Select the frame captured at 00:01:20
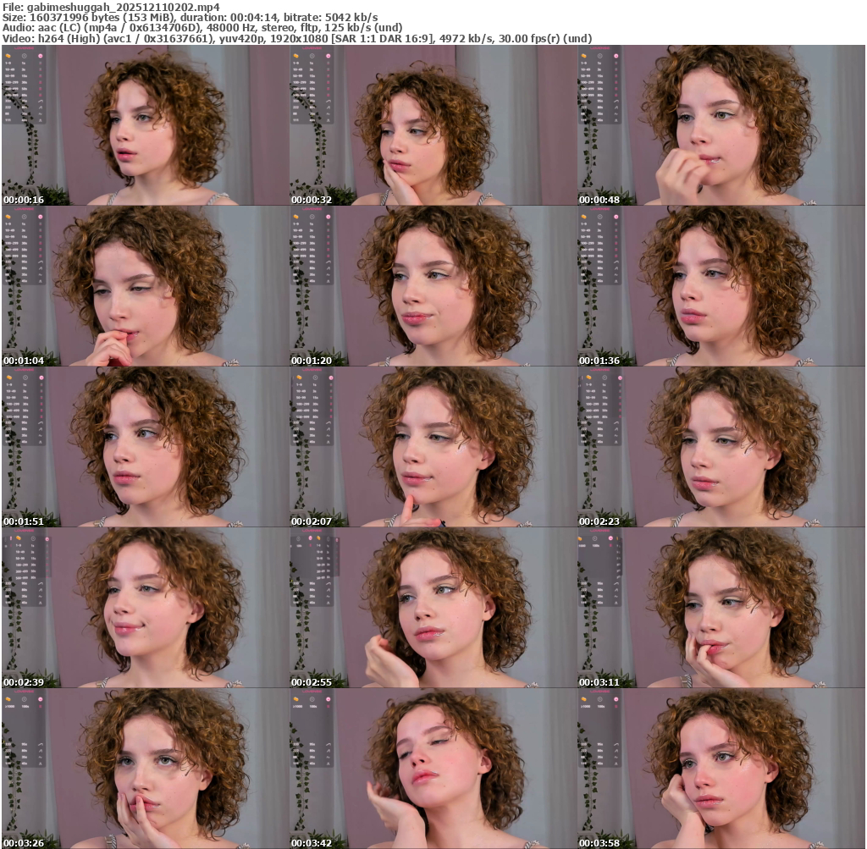The height and width of the screenshot is (849, 867). [x=433, y=286]
